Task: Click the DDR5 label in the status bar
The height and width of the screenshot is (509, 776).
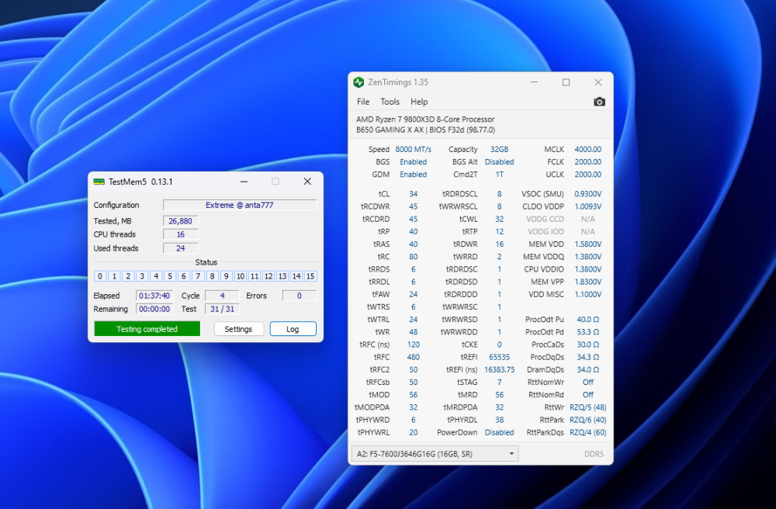Action: (594, 453)
